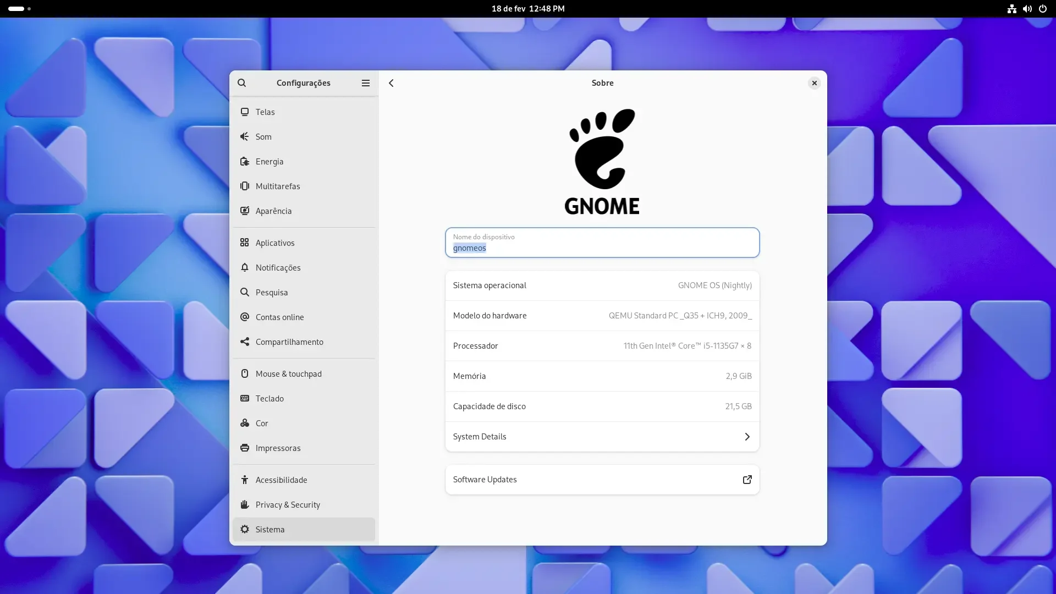Select Notificações in the sidebar

pyautogui.click(x=304, y=267)
